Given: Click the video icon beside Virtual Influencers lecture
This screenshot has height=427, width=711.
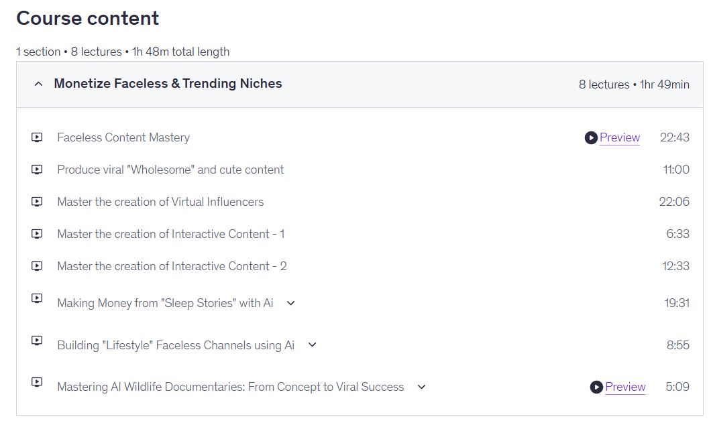Looking at the screenshot, I should click(x=37, y=202).
